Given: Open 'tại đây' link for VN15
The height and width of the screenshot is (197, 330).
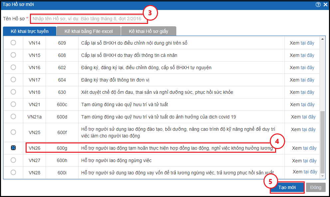Looking at the screenshot, I should coord(307,55).
